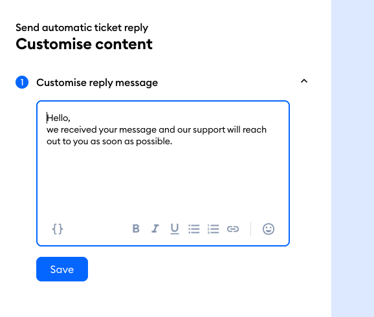Collapse the Customise reply message section
The height and width of the screenshot is (317, 374).
point(304,81)
